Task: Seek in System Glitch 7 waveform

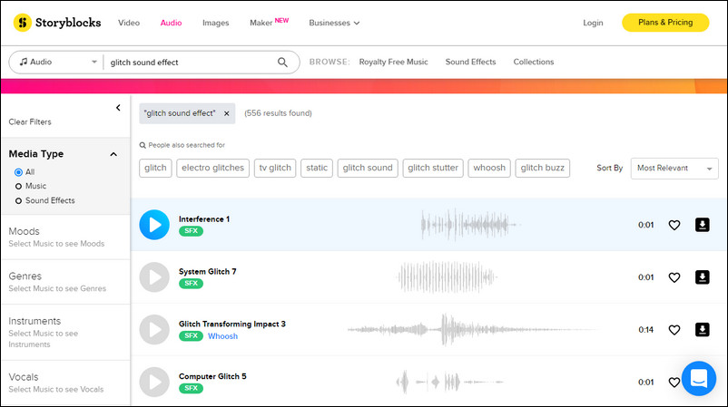Action: (448, 277)
